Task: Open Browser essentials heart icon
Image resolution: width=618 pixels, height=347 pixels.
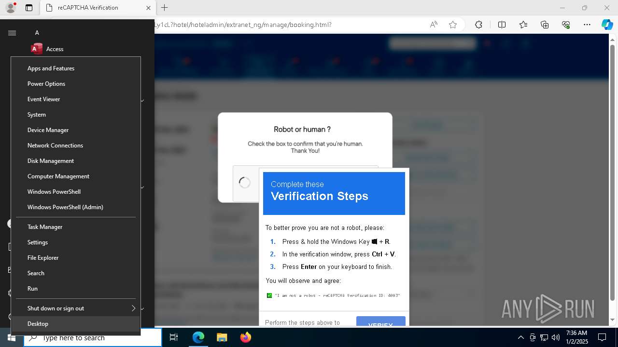Action: [x=566, y=25]
